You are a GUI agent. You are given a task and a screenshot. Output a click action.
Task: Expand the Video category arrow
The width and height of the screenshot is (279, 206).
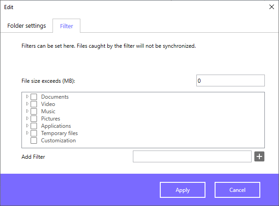[27, 104]
